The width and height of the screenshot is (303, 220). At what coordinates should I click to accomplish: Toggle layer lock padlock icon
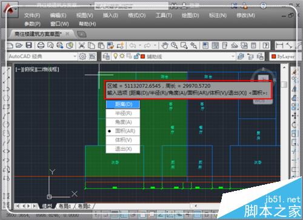(136, 56)
